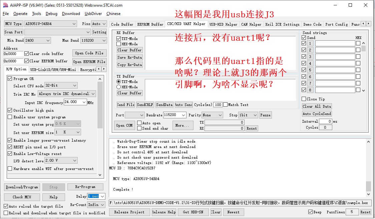
Task: Click the H/W Option panel scrollbar
Action: [100, 127]
